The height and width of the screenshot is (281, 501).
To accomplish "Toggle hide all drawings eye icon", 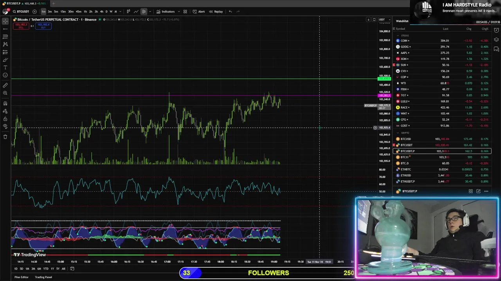I will (5, 126).
